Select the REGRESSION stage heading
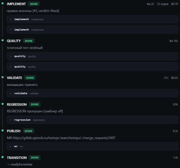This screenshot has width=180, height=168. coord(17,104)
